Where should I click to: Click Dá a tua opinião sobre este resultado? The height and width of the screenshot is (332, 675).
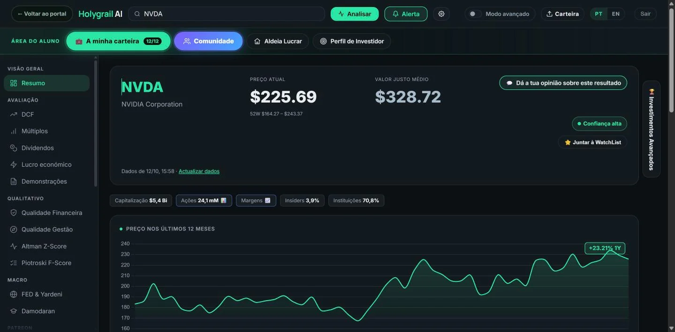(x=563, y=83)
